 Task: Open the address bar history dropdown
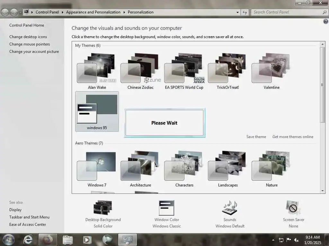(237, 12)
